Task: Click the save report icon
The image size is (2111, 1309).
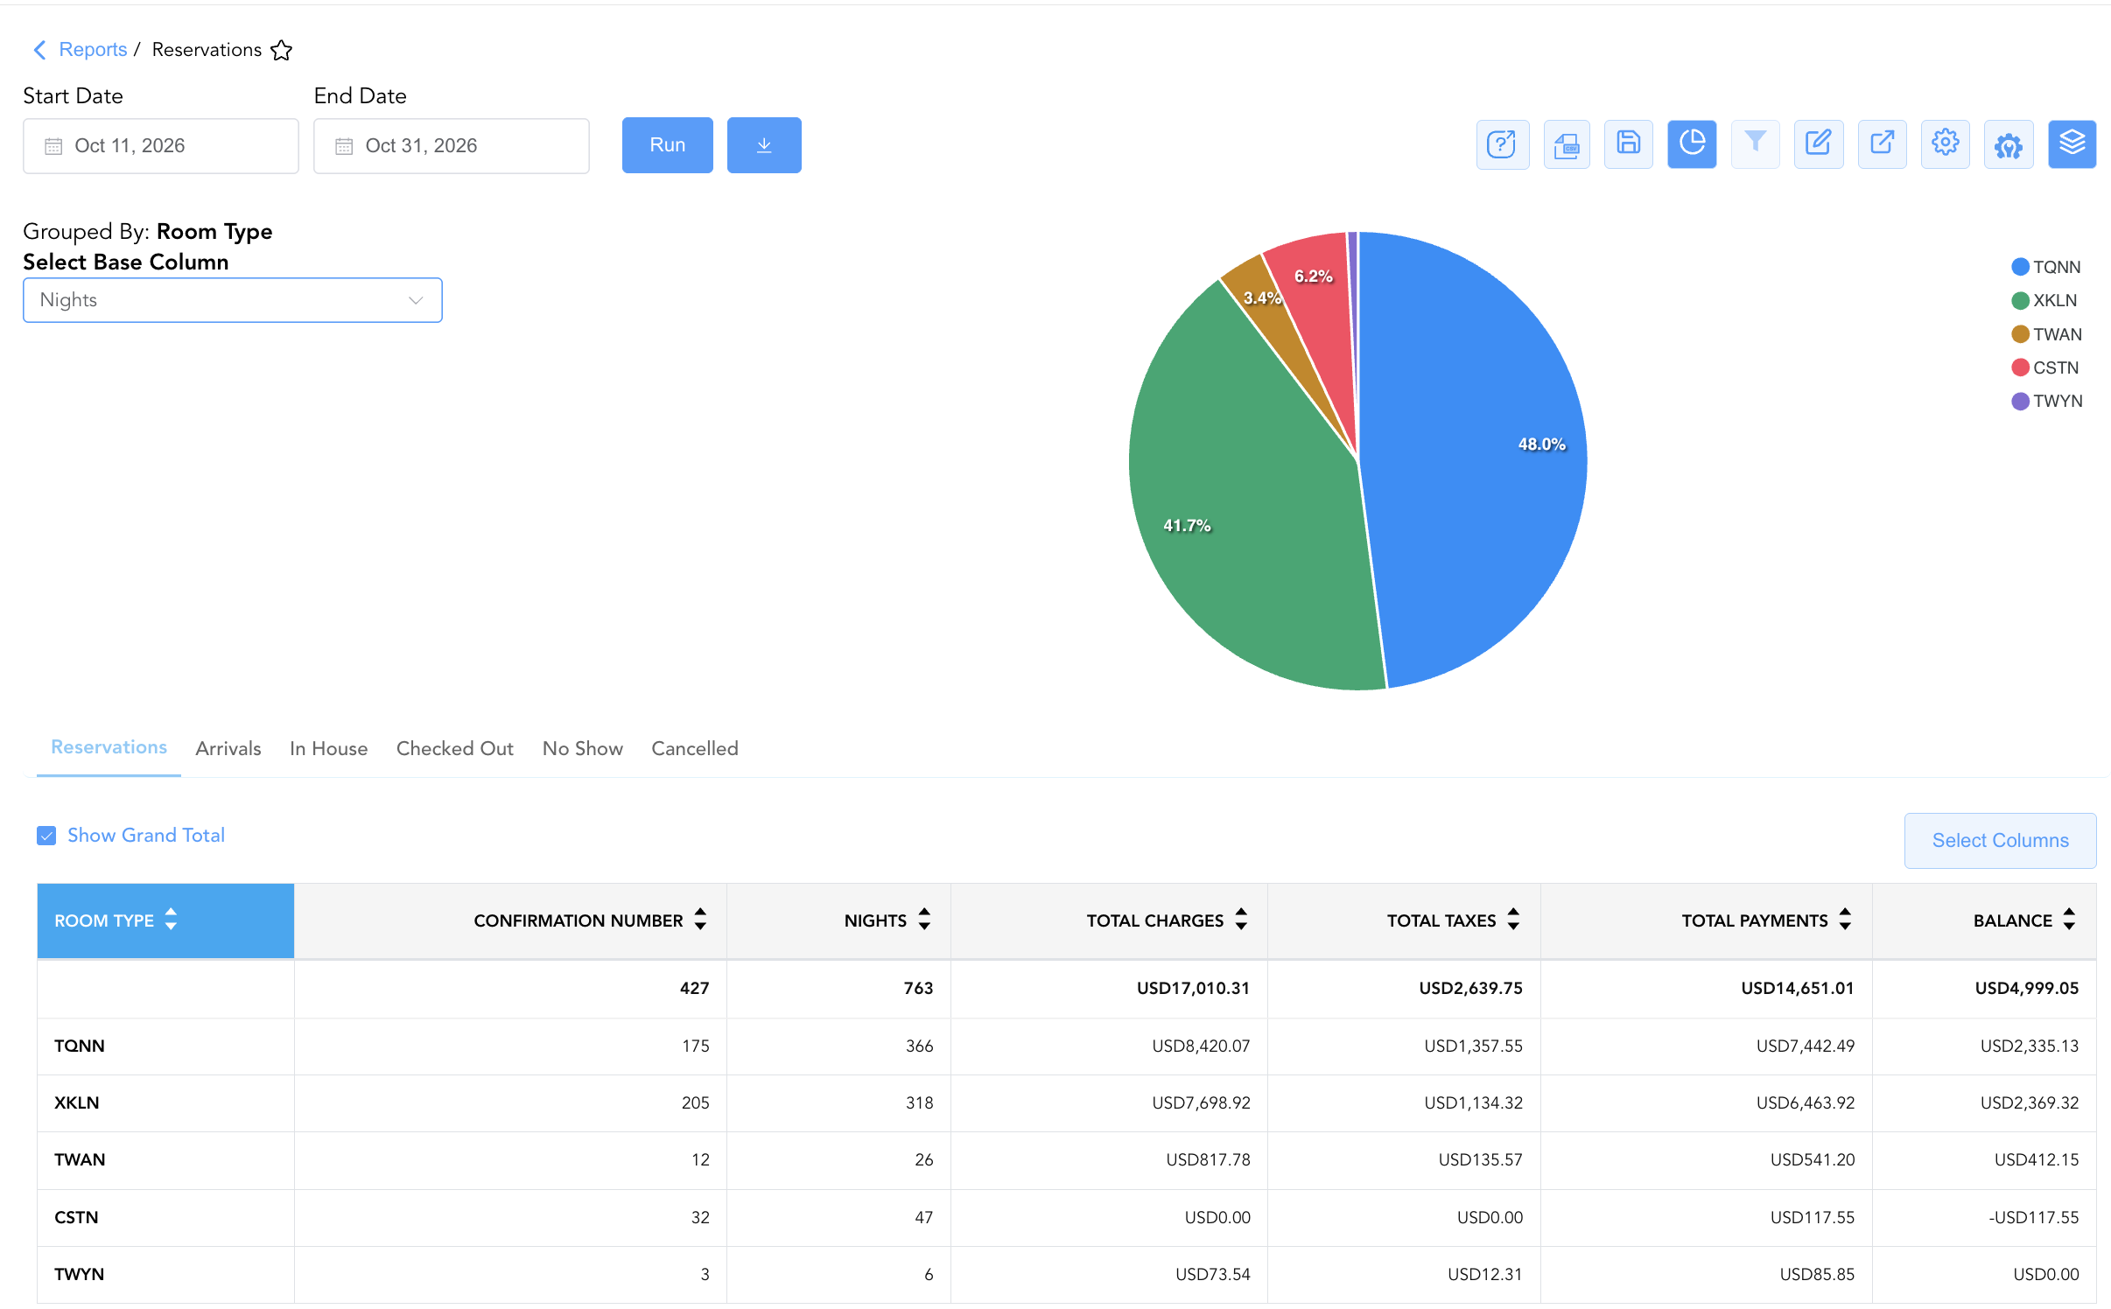Action: click(1628, 144)
